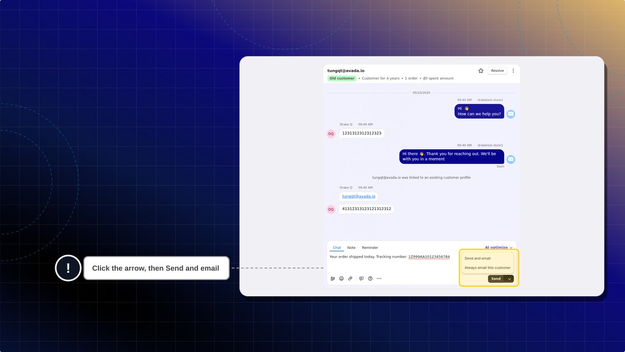Image resolution: width=625 pixels, height=352 pixels.
Task: Click the '413123131231121312312' message bubble
Action: [x=366, y=209]
